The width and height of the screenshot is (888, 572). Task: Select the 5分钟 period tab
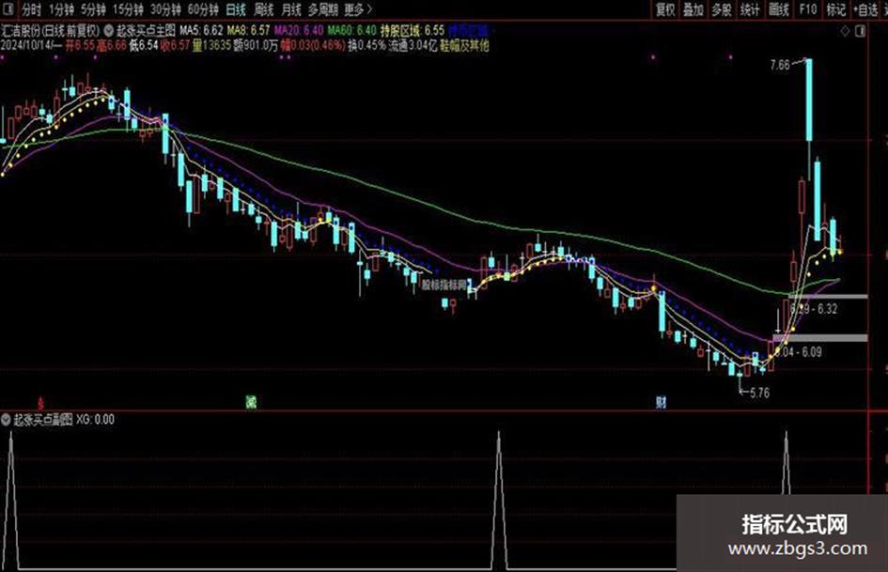click(x=93, y=9)
